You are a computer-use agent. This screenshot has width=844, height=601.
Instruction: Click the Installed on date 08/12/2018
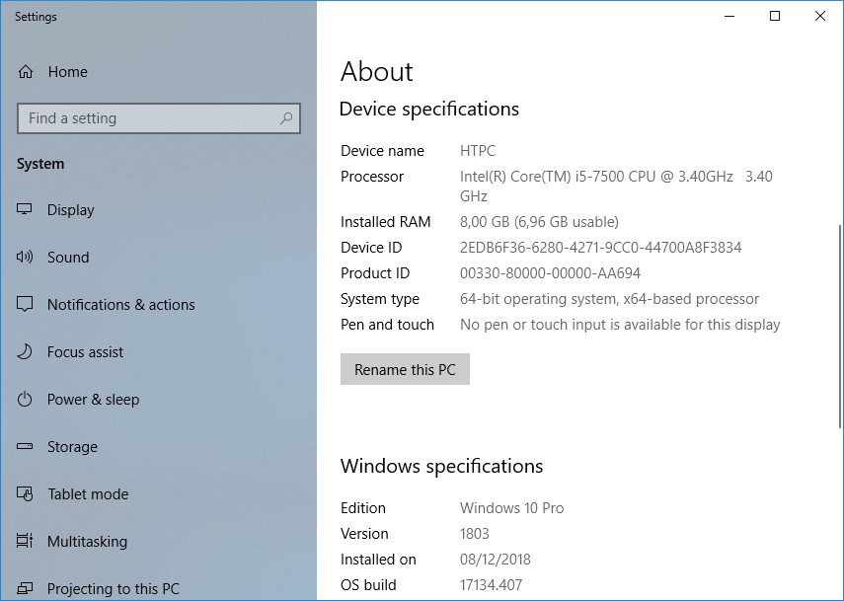(x=496, y=560)
